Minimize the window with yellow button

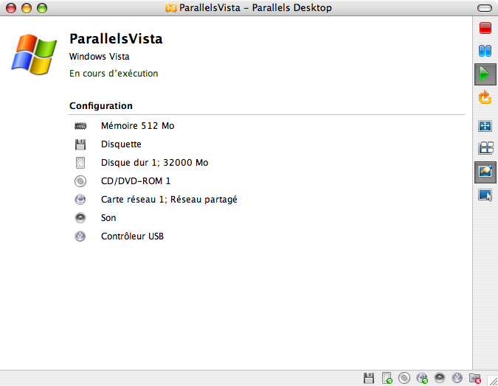point(27,8)
